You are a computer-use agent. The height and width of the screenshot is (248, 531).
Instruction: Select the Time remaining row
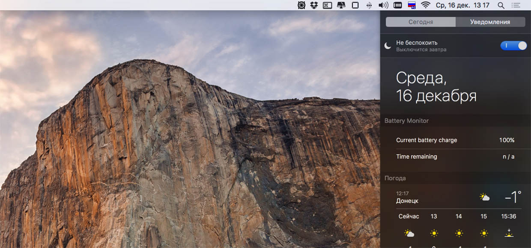pos(456,156)
